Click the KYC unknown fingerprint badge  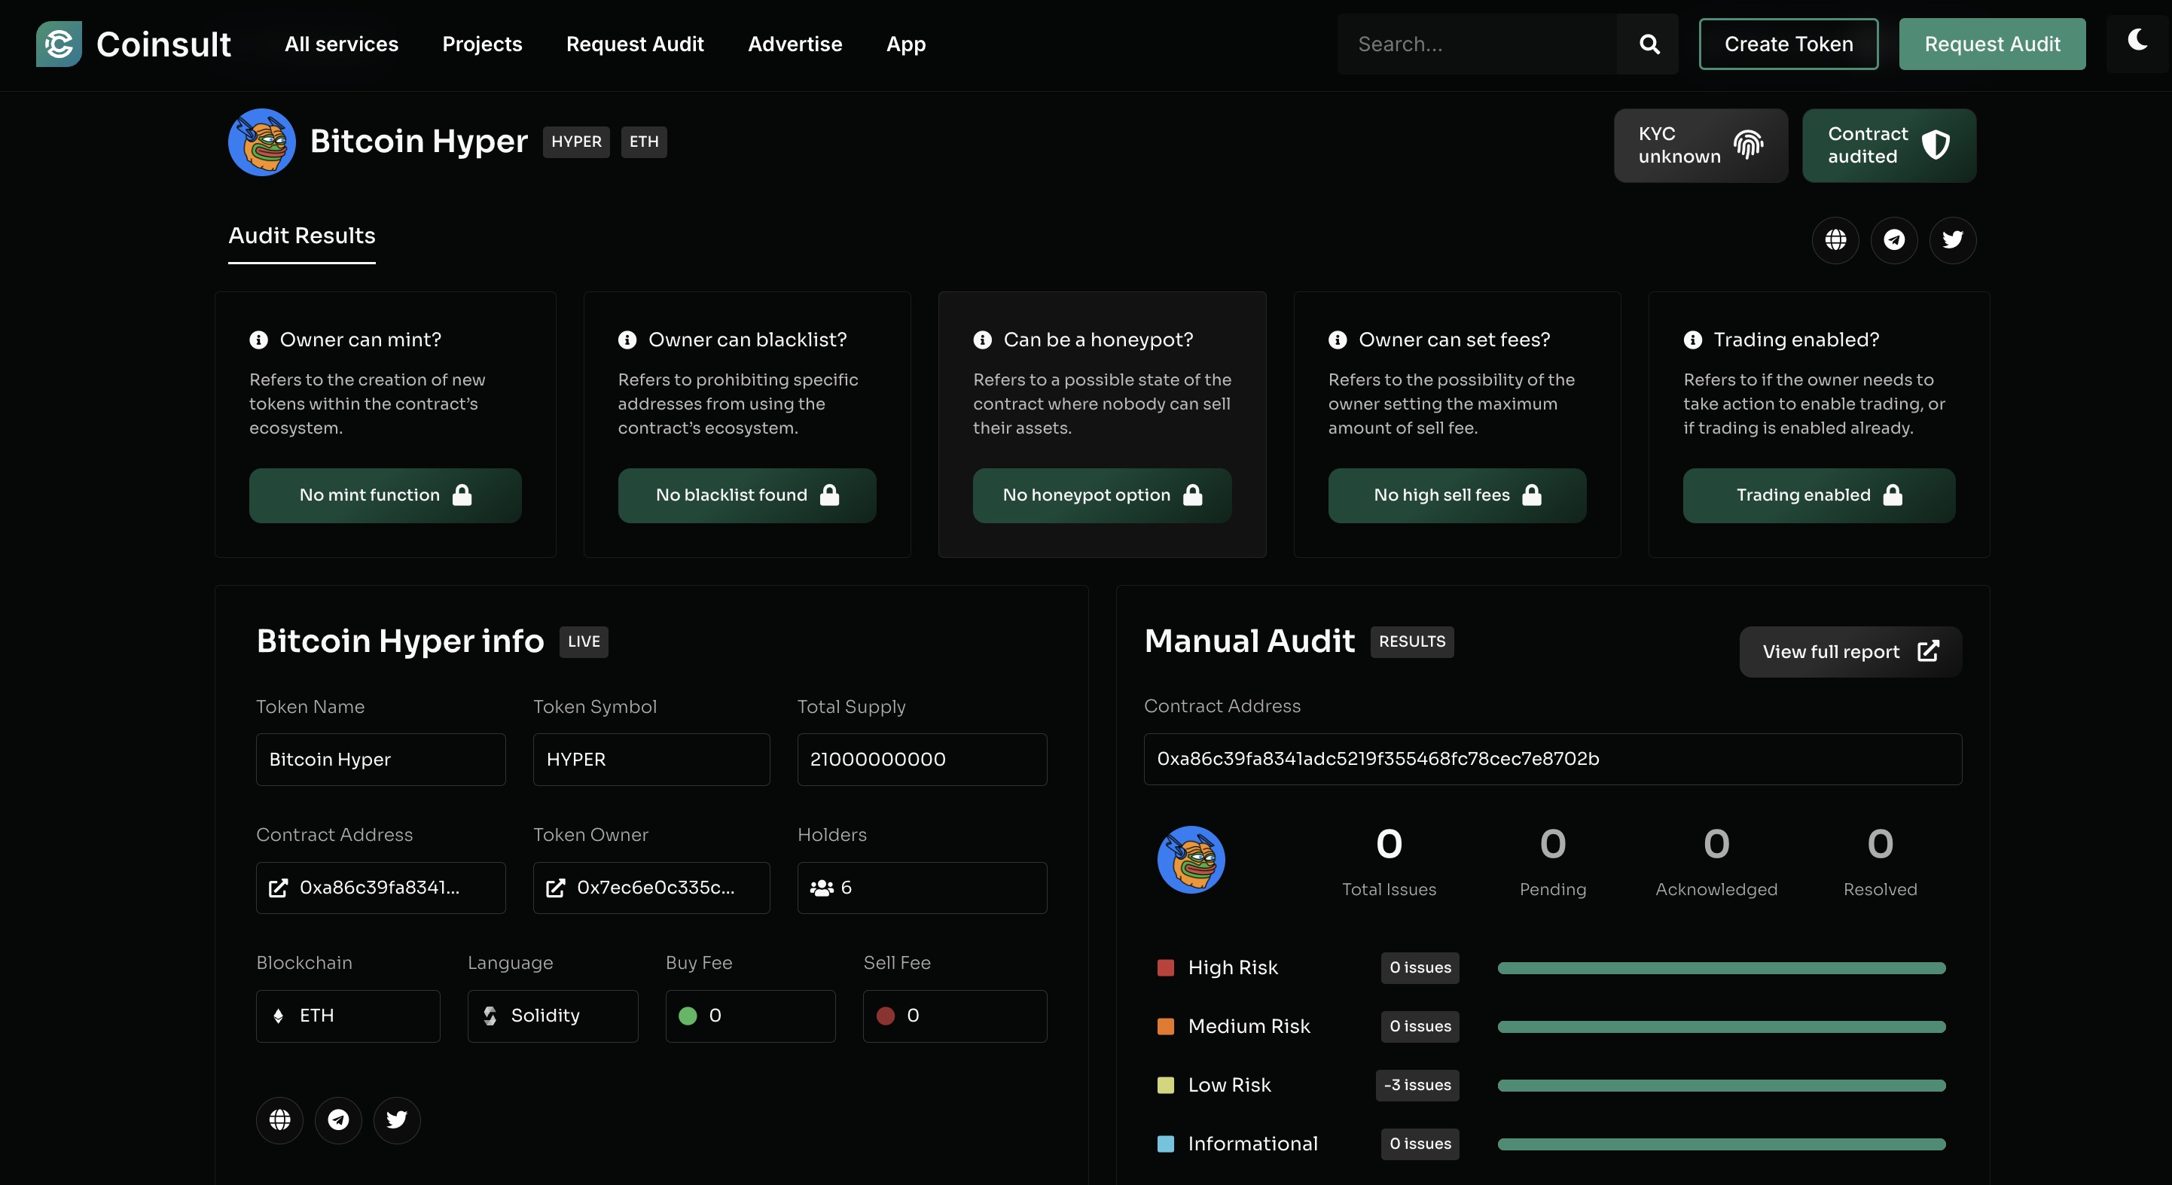coord(1701,145)
